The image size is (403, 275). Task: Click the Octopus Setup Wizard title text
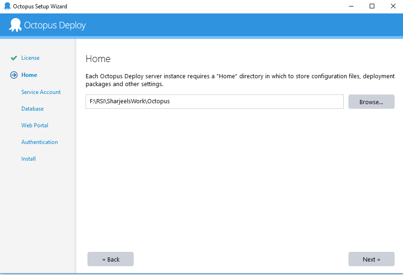coord(40,6)
